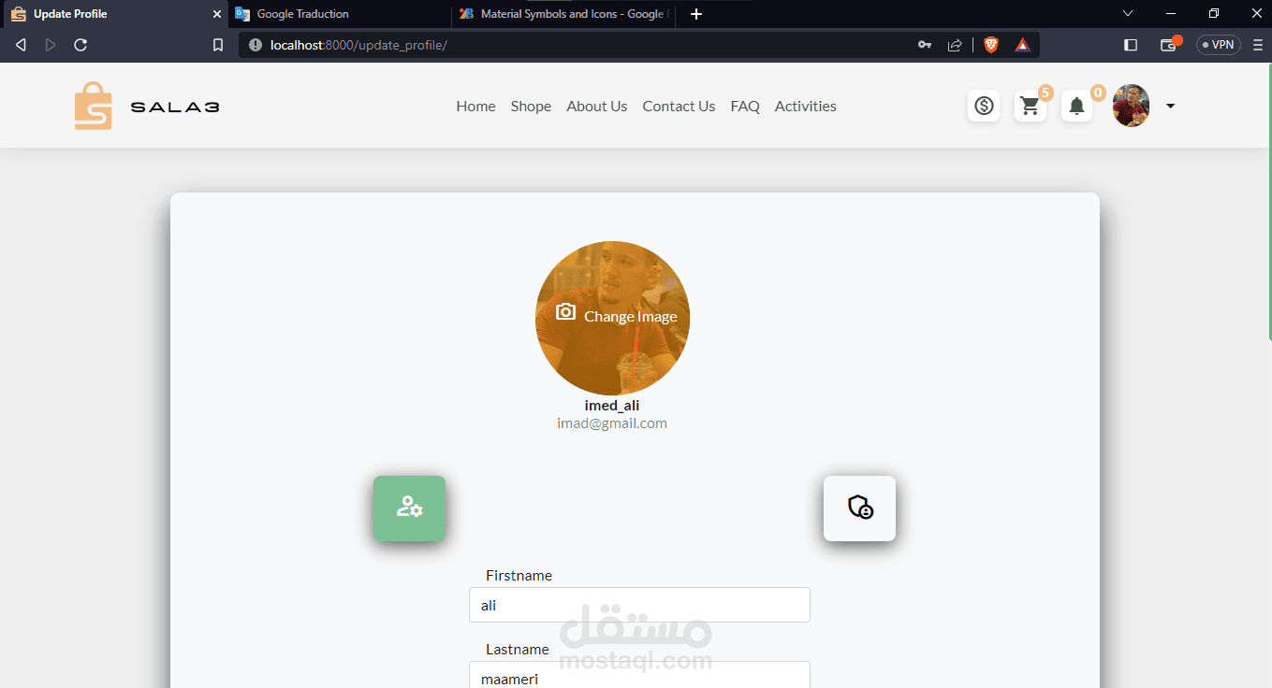Click the VPN button

point(1219,45)
